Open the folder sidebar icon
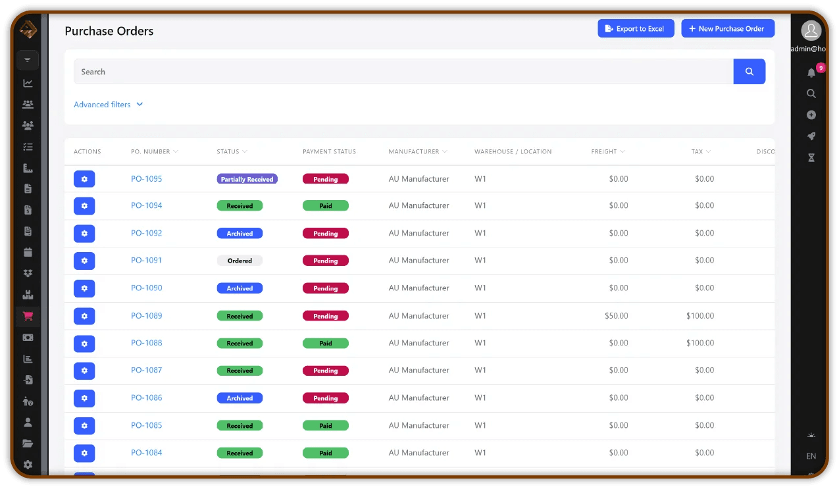Viewport: 839px width, 489px height. click(28, 444)
